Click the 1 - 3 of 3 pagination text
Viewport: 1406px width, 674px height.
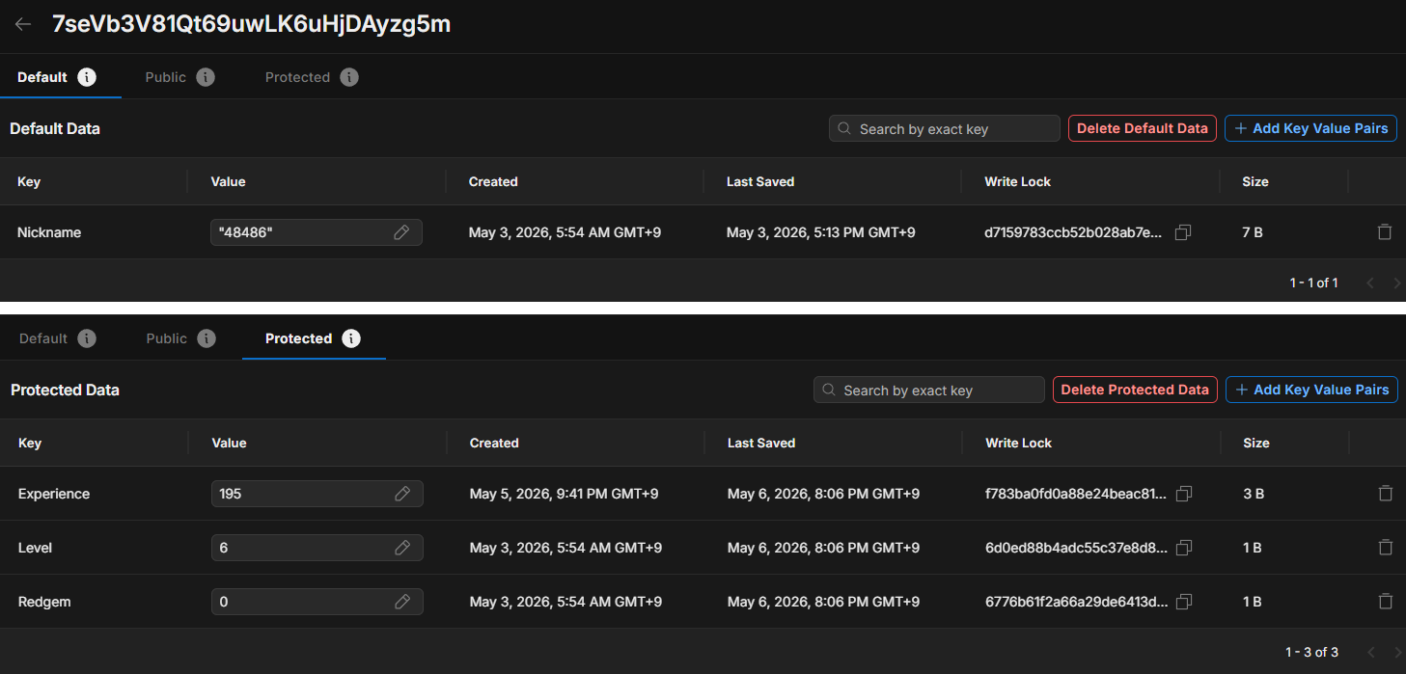(1311, 653)
